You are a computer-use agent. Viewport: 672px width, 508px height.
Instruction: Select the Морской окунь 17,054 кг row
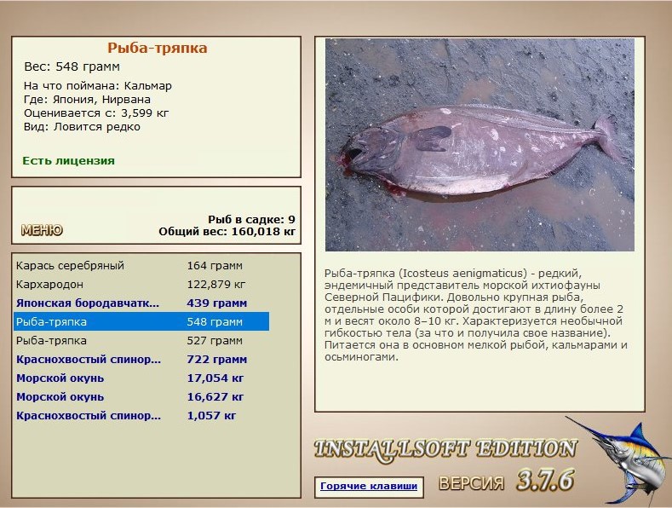click(x=141, y=378)
